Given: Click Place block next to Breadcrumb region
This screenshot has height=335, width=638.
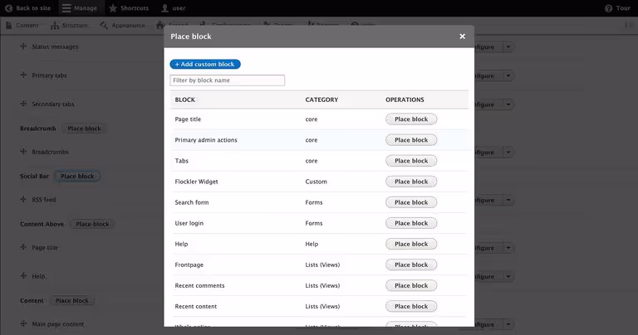Looking at the screenshot, I should [x=84, y=129].
